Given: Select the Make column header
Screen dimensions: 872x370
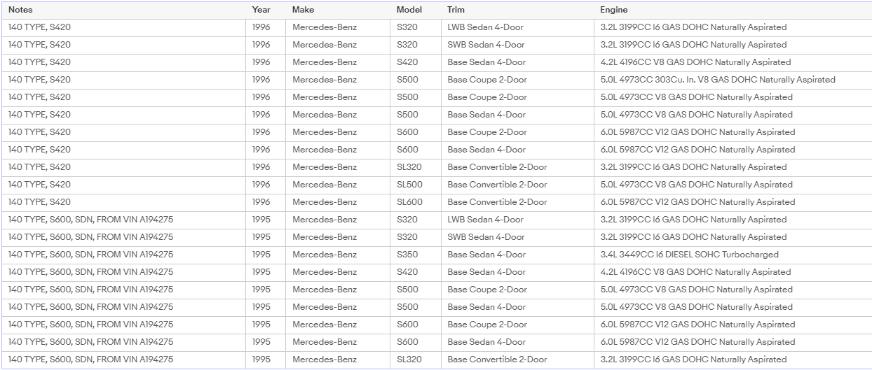Looking at the screenshot, I should pyautogui.click(x=338, y=10).
